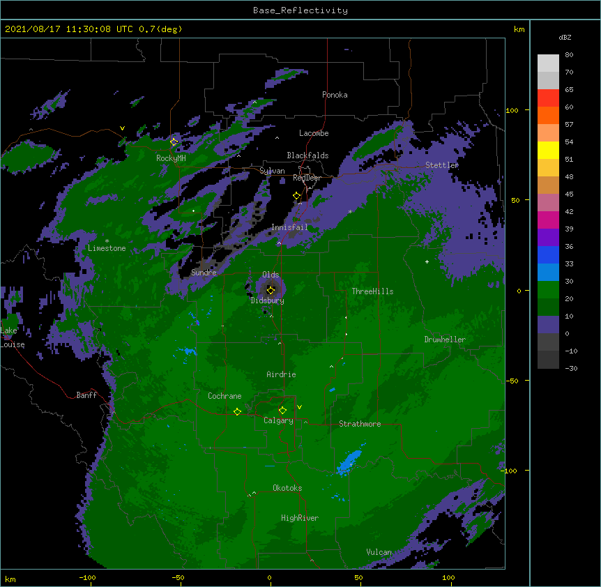This screenshot has height=587, width=601.
Task: Click the RockyMH label
Action: pos(171,158)
